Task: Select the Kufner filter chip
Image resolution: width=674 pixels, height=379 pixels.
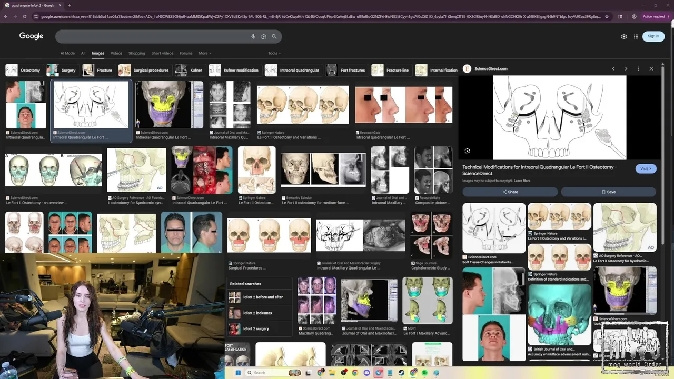Action: point(190,70)
